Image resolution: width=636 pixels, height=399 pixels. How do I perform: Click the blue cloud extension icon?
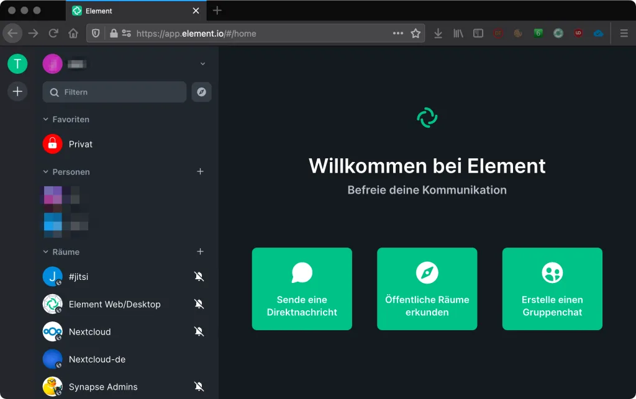[x=598, y=34]
